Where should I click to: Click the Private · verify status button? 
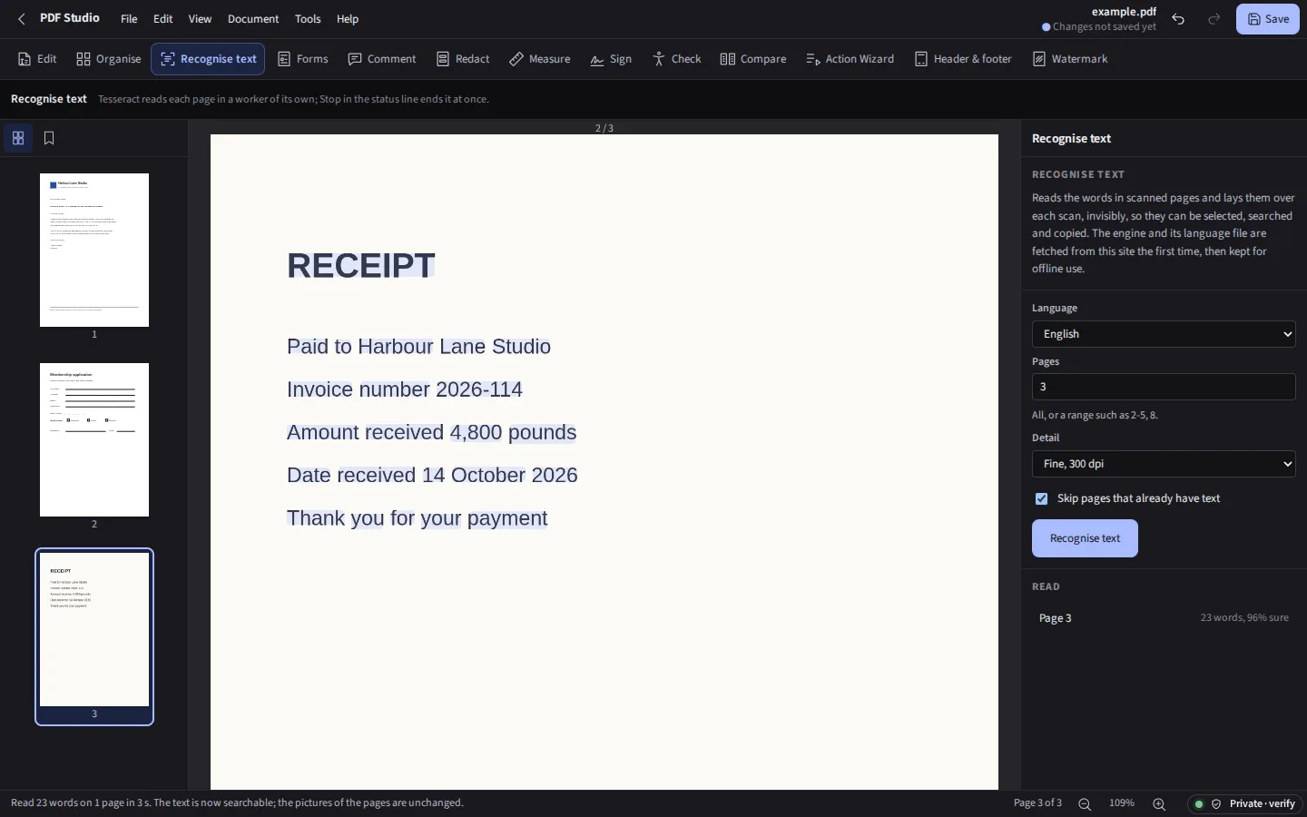coord(1245,803)
